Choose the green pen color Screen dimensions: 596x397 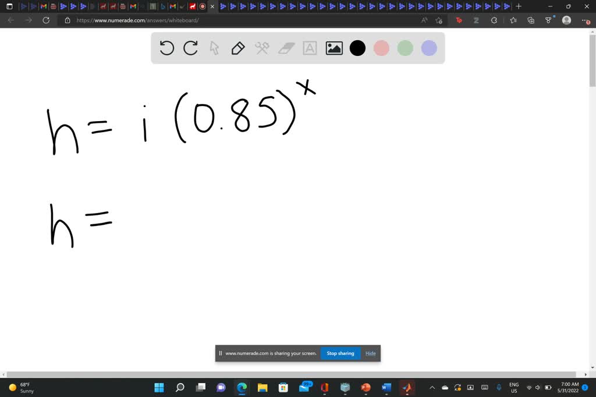(405, 48)
